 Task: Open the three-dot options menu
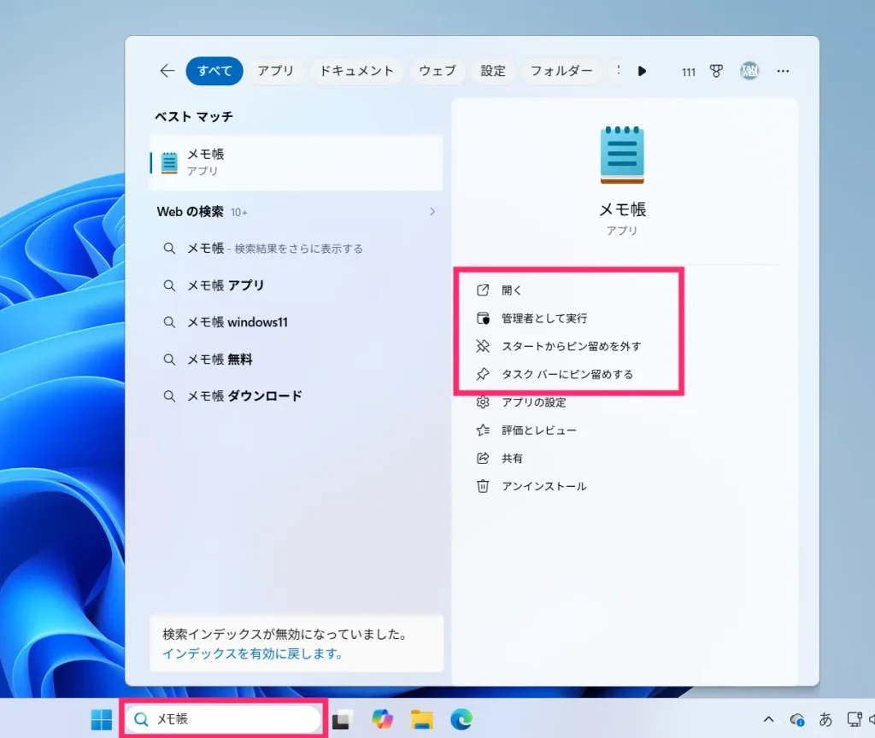pyautogui.click(x=783, y=71)
